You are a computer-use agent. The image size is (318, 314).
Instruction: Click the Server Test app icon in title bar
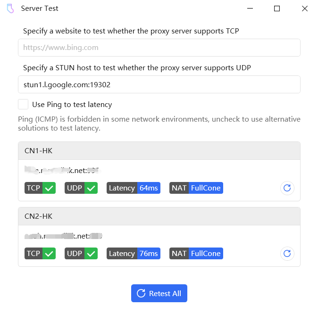10,8
